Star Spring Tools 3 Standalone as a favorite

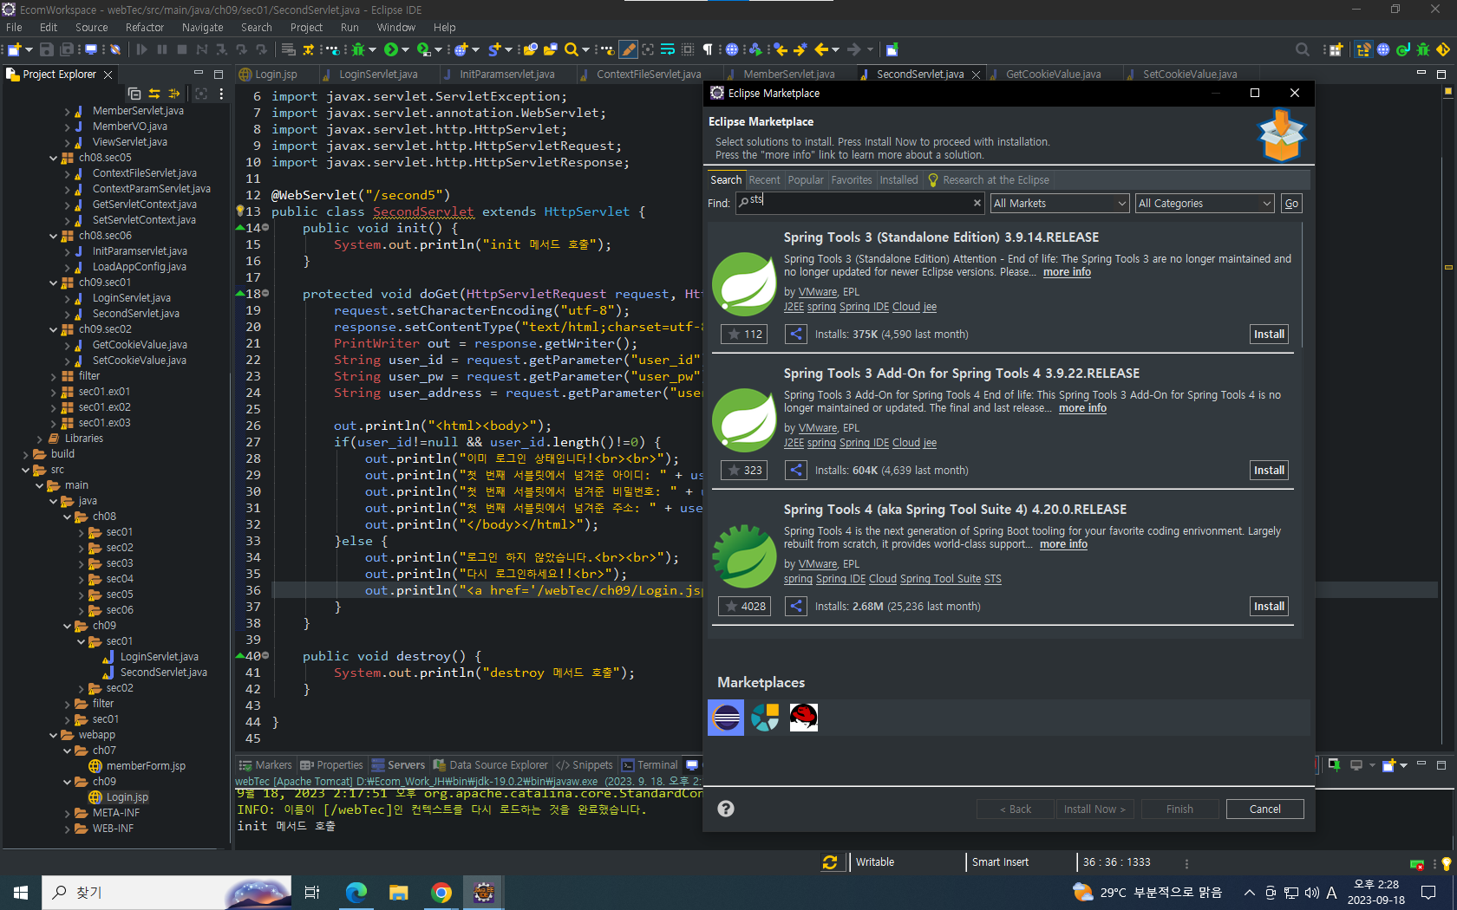[x=744, y=334]
